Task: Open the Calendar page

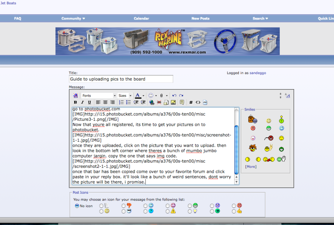Action: (142, 18)
